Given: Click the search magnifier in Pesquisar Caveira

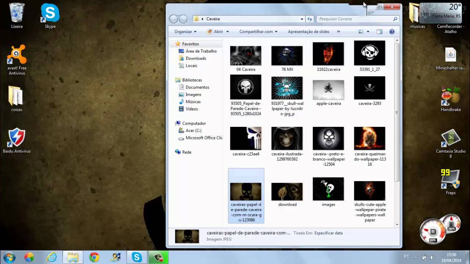Looking at the screenshot, I should click(x=395, y=19).
